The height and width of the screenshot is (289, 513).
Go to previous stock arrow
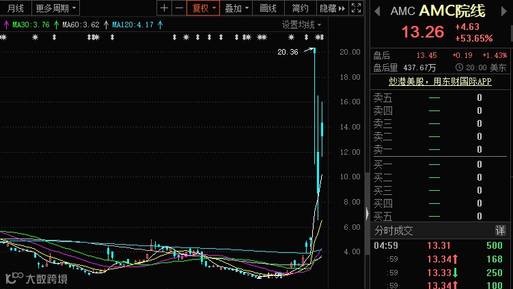click(377, 12)
